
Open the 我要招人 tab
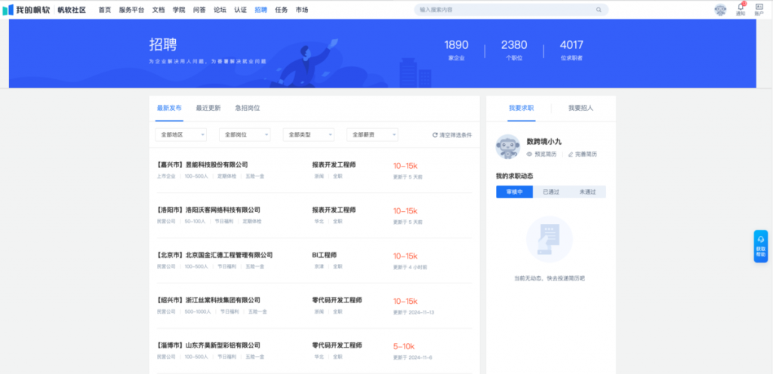pos(581,108)
